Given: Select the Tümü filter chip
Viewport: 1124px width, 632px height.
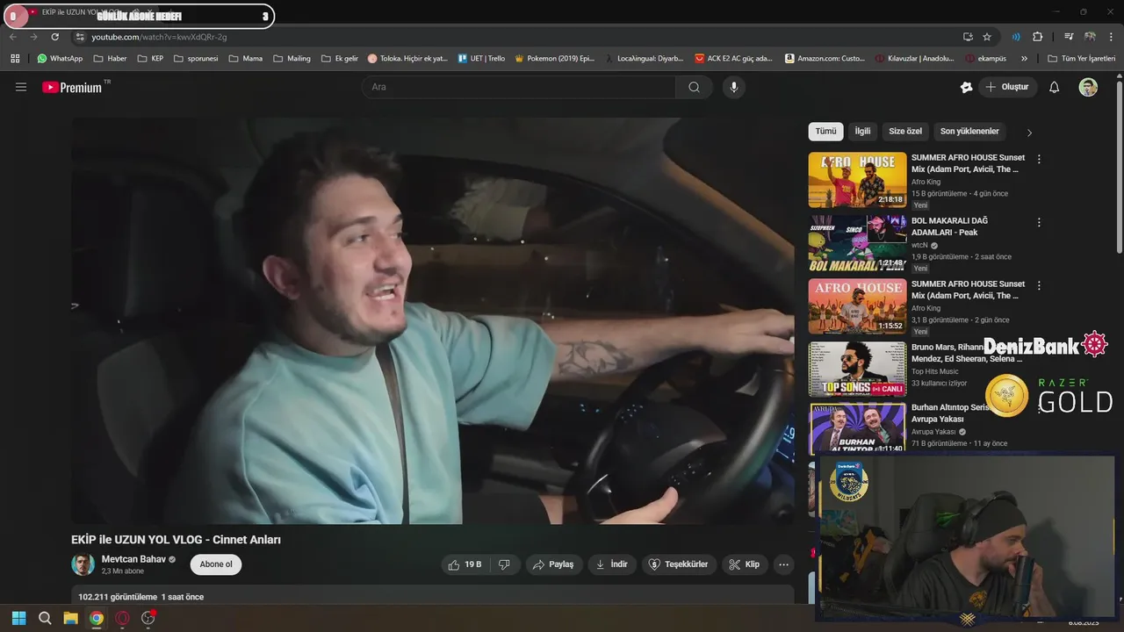Looking at the screenshot, I should [826, 132].
